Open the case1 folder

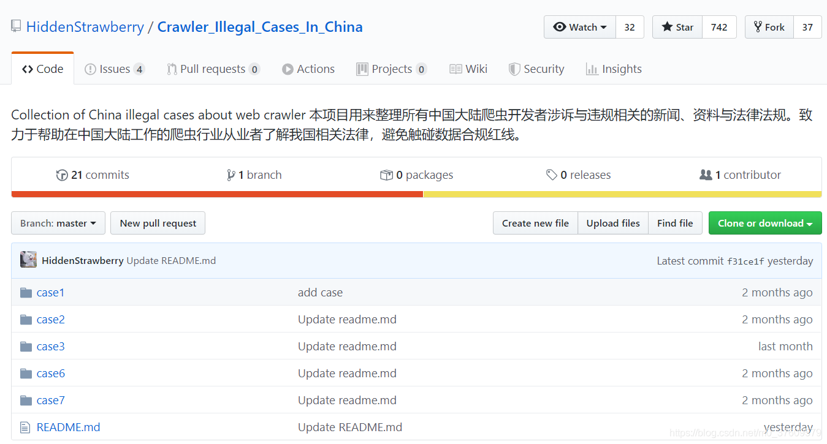(50, 293)
